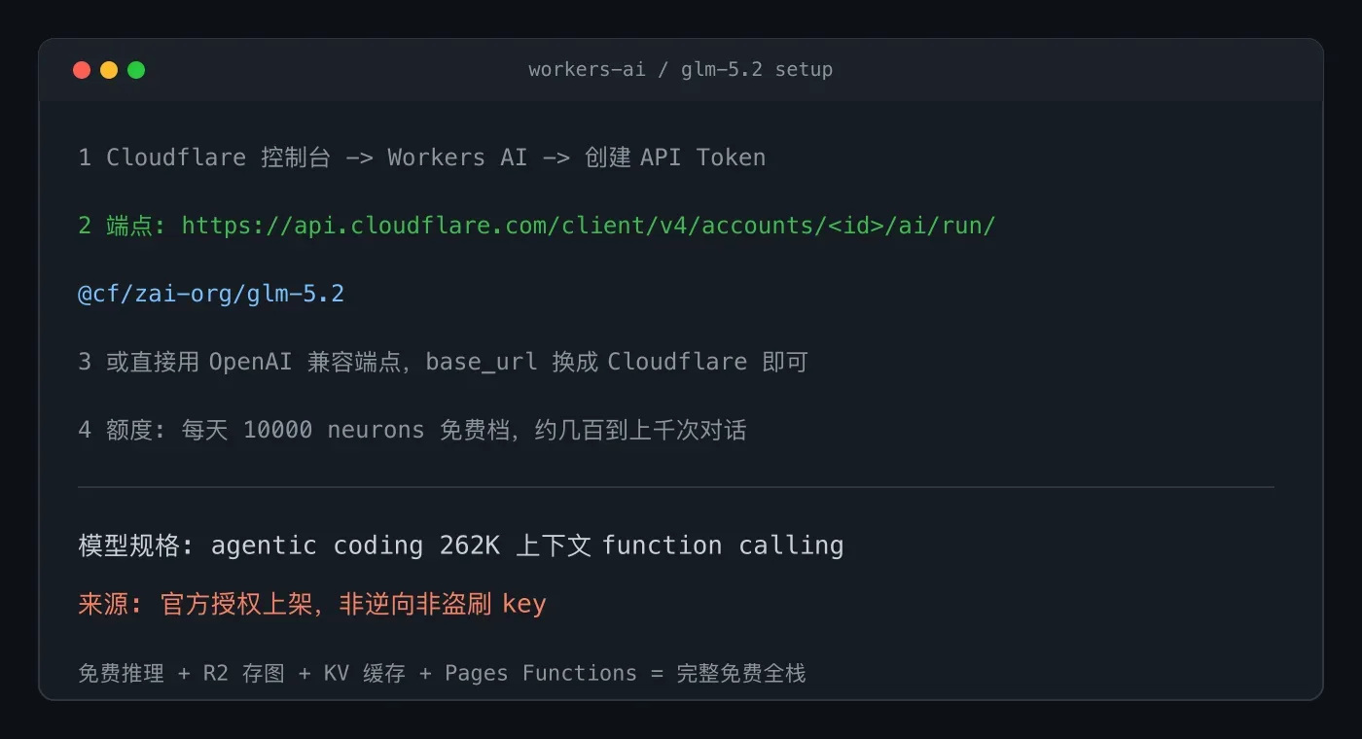Click the green maximize dot
The image size is (1362, 739).
click(136, 70)
